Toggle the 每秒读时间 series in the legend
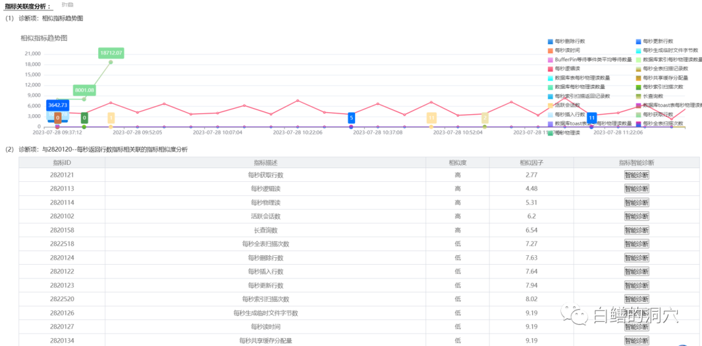 [551, 50]
